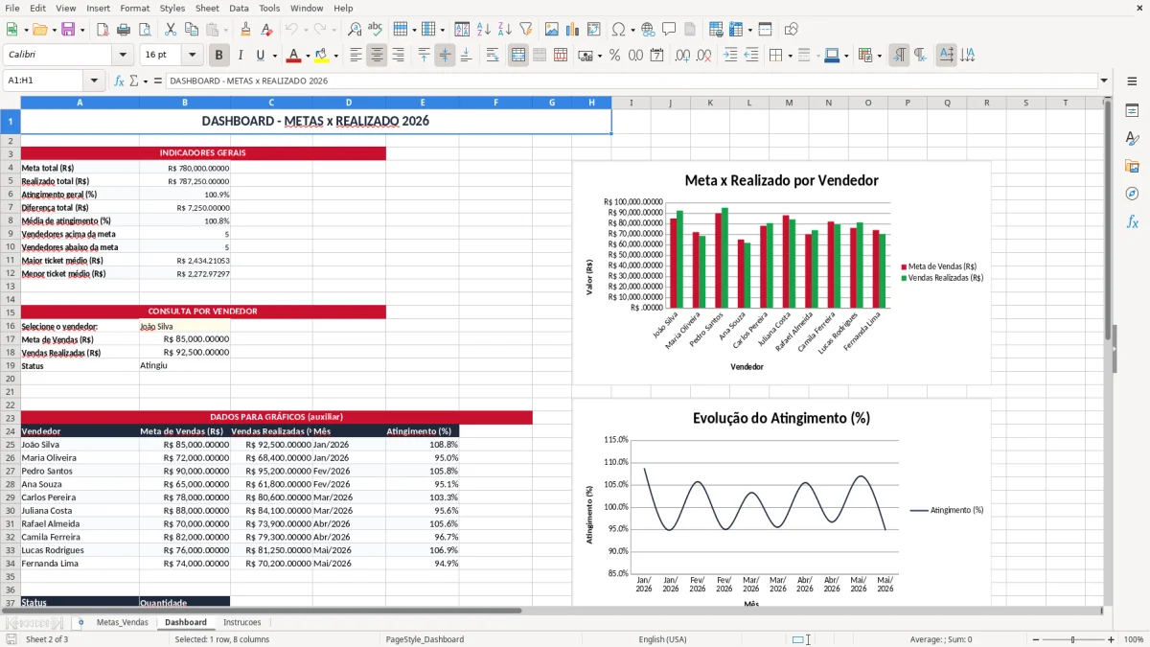Switch to Metas_Vendas sheet tab

(123, 622)
